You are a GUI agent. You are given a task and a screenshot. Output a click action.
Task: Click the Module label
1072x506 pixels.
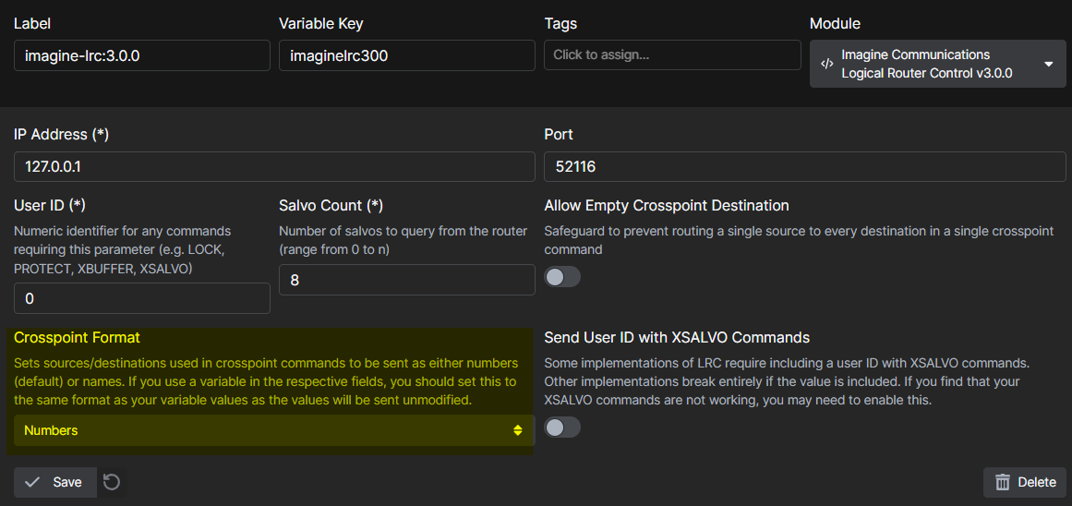835,23
